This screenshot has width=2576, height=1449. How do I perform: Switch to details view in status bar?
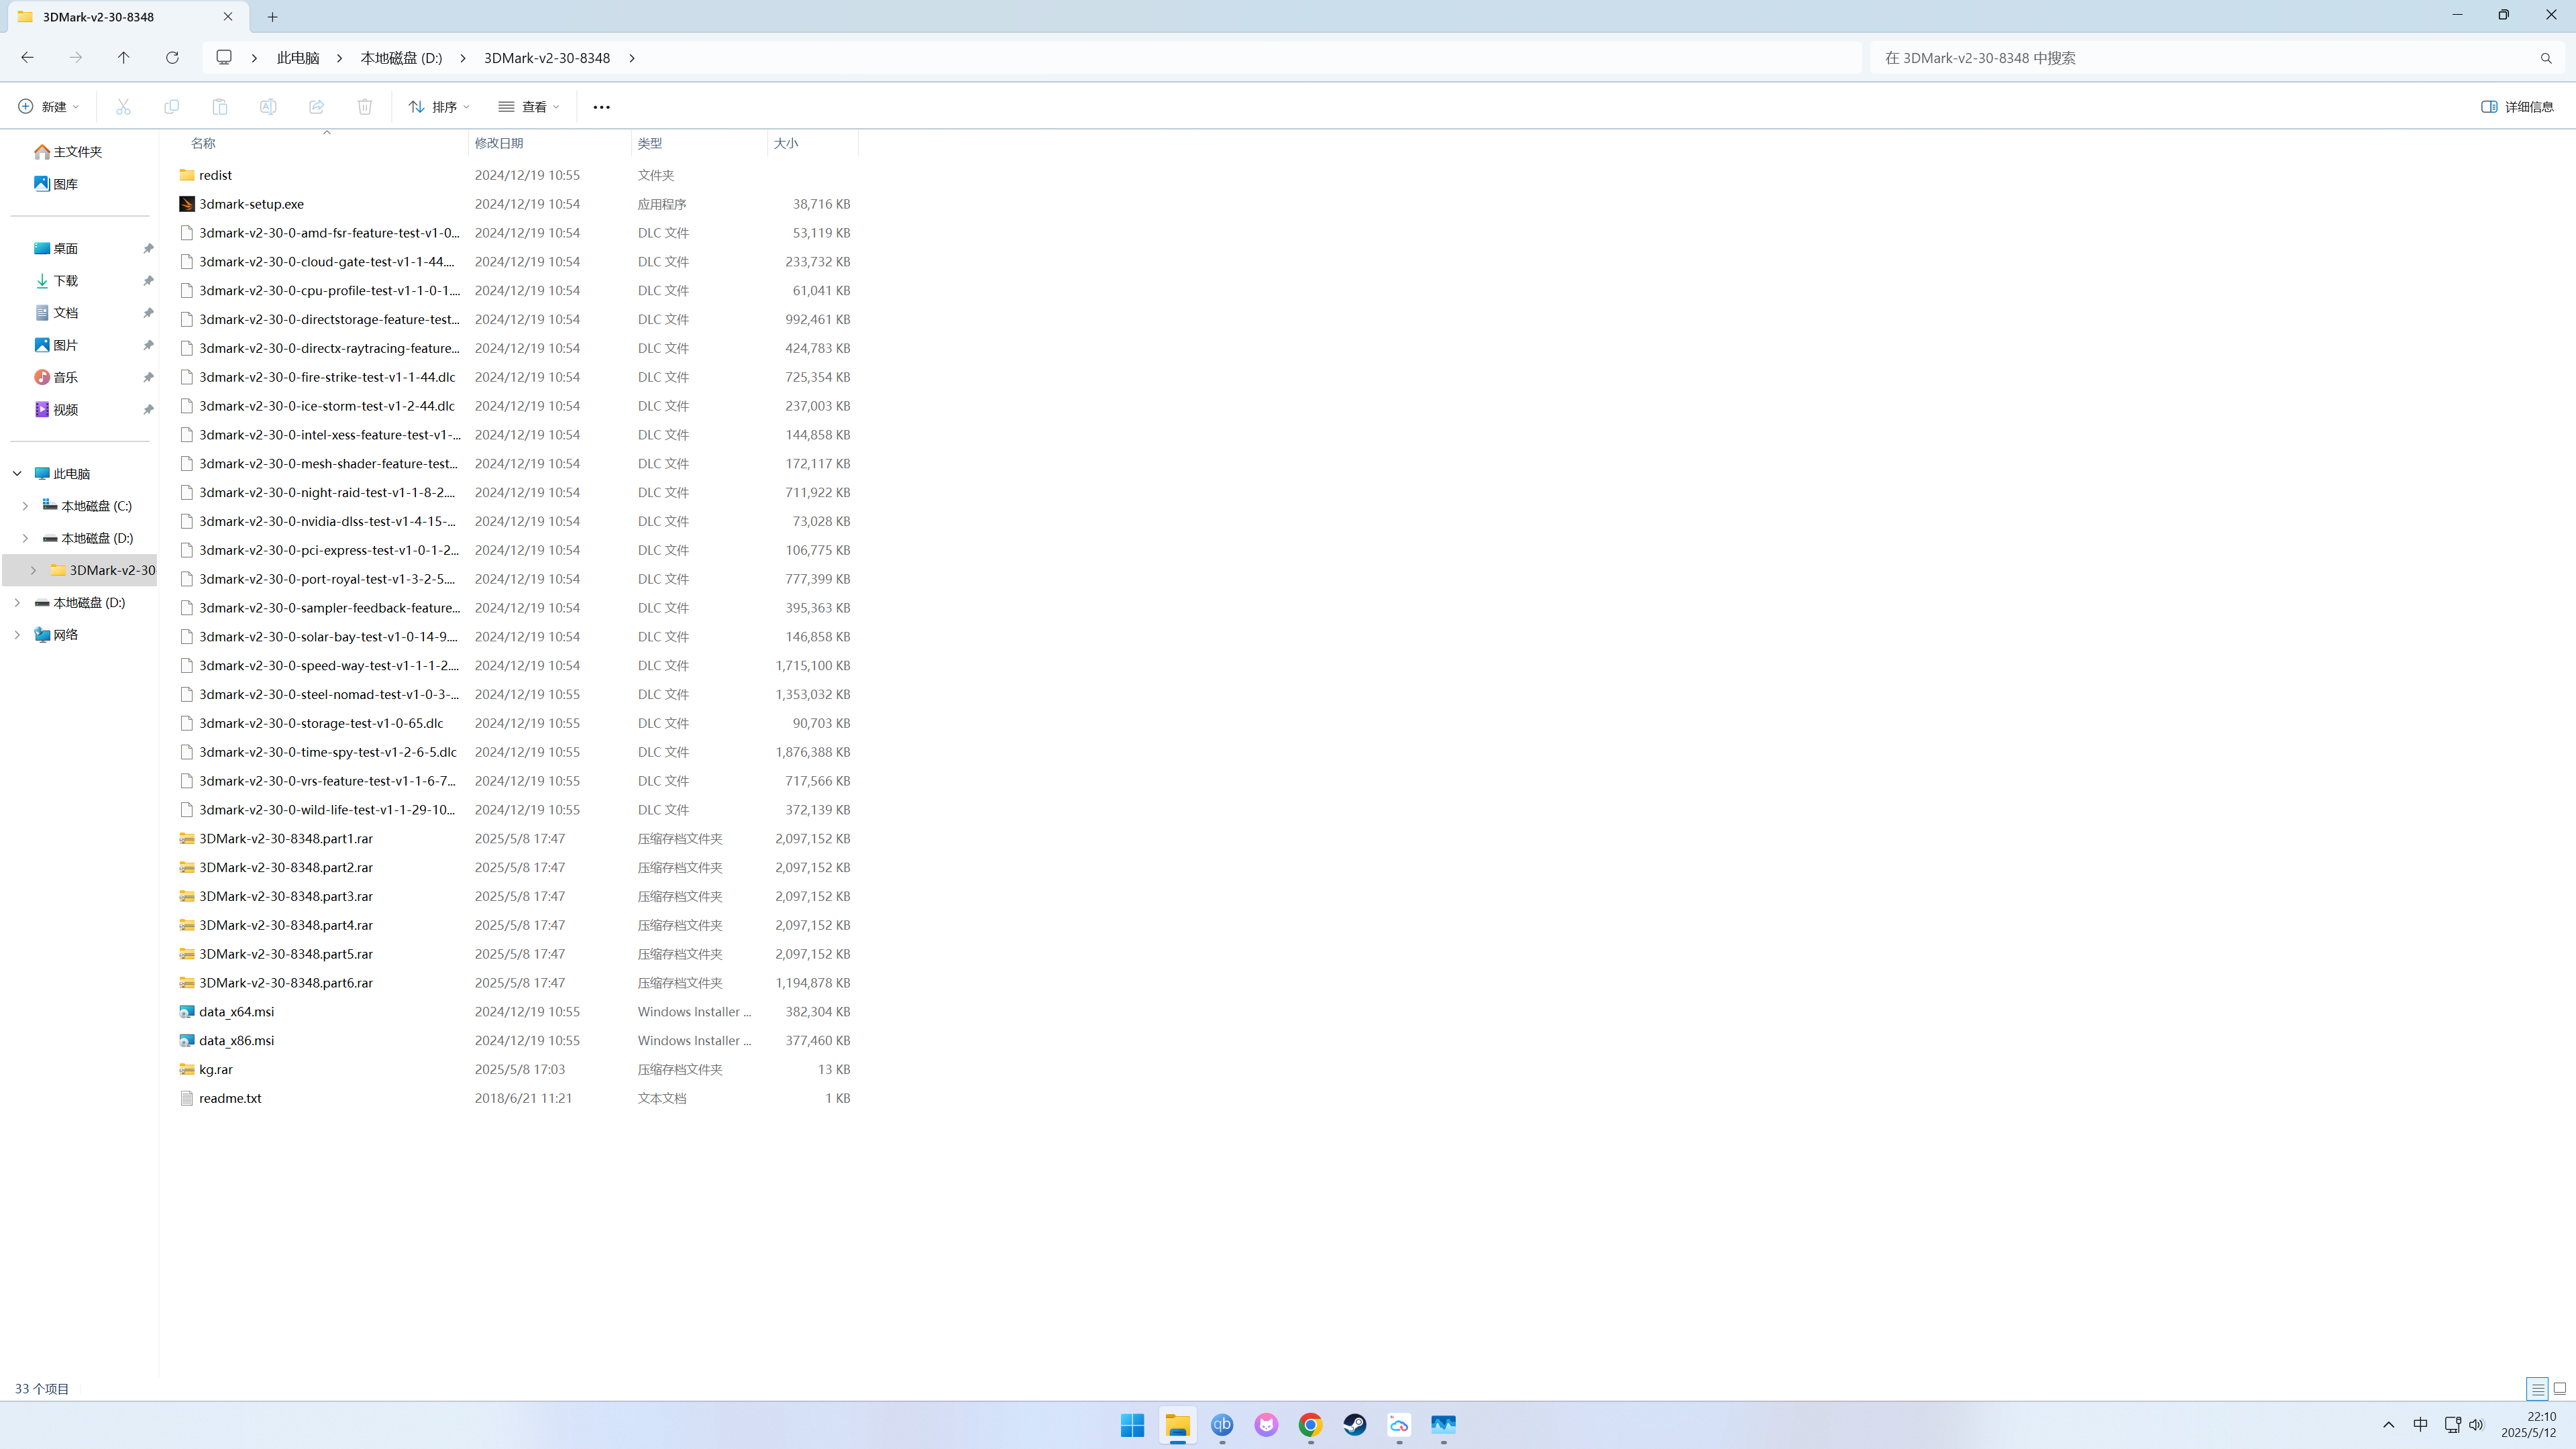tap(2538, 1388)
